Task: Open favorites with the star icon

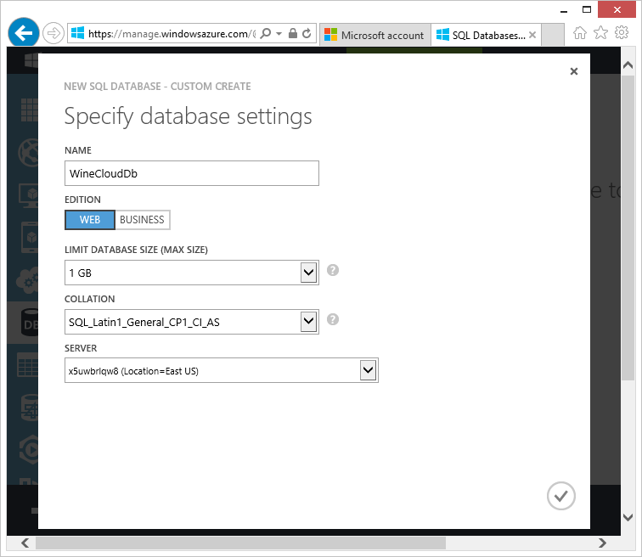Action: [x=600, y=33]
